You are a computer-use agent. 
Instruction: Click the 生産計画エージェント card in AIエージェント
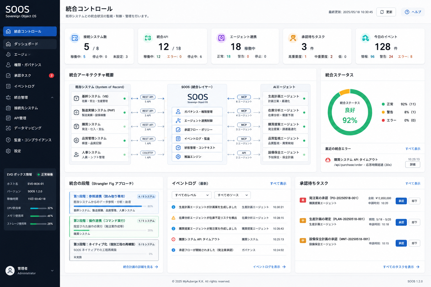tap(285, 98)
